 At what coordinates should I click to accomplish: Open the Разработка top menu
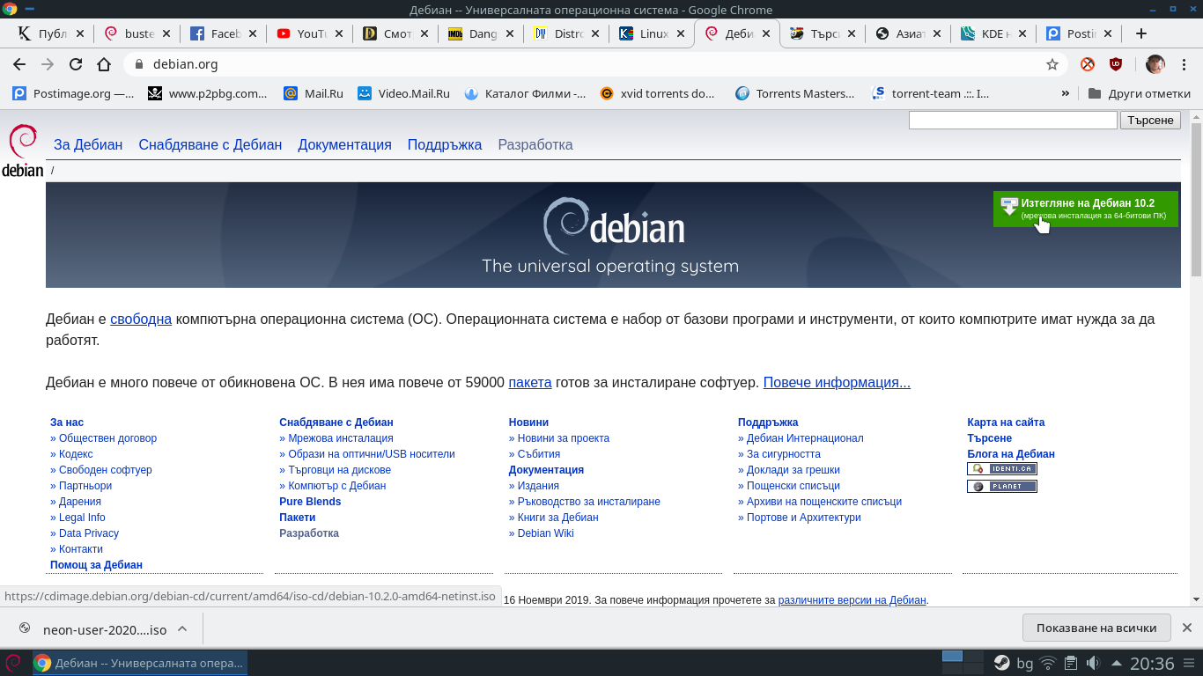point(535,145)
